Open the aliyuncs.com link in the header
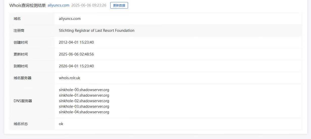 point(58,5)
